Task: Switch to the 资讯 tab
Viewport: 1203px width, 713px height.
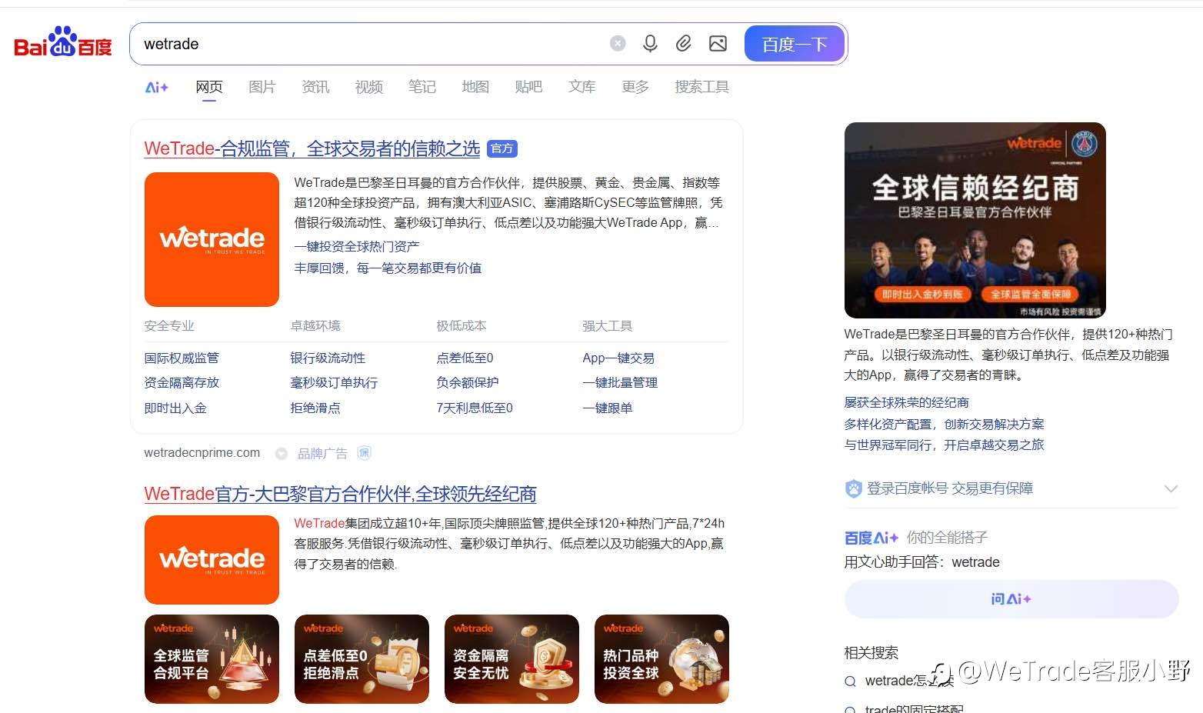Action: [315, 87]
